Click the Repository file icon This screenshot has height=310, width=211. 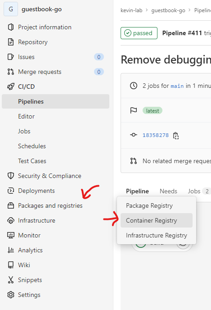click(11, 42)
